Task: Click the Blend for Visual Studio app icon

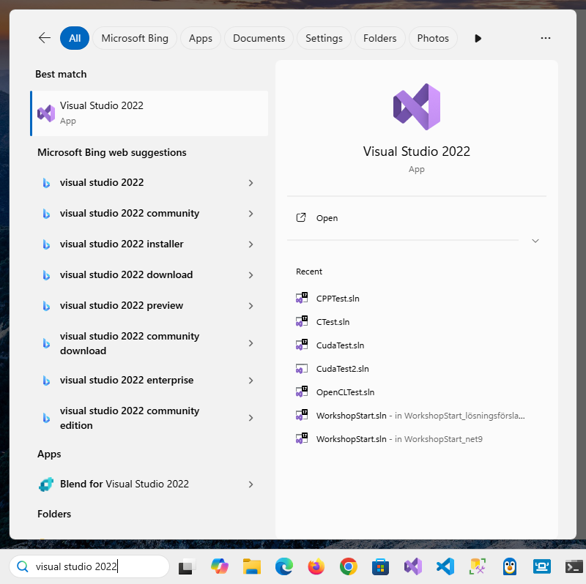Action: 46,484
